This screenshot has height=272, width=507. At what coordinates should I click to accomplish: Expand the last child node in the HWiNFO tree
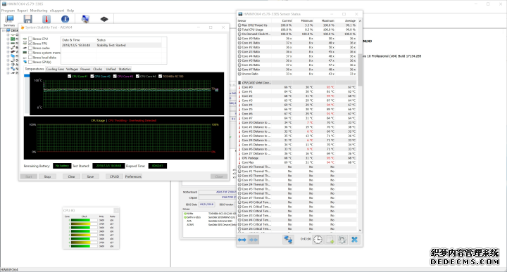click(x=8, y=73)
